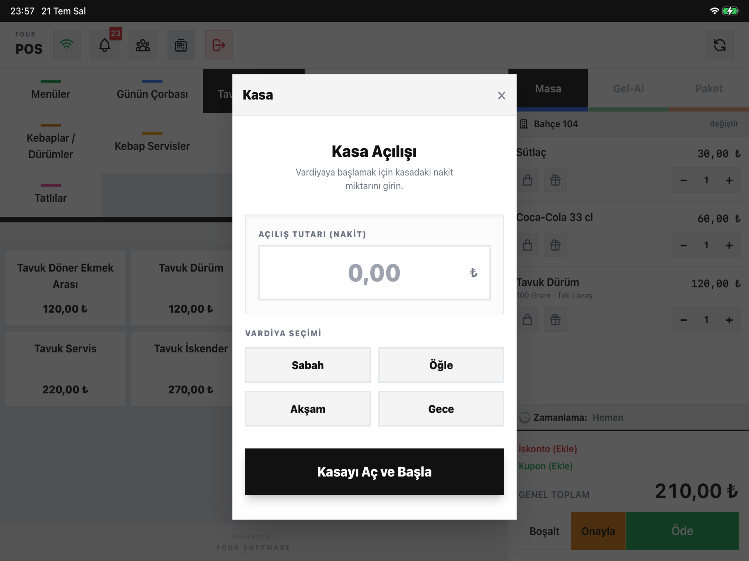Click the değiştir table link
The height and width of the screenshot is (561, 749).
point(724,124)
